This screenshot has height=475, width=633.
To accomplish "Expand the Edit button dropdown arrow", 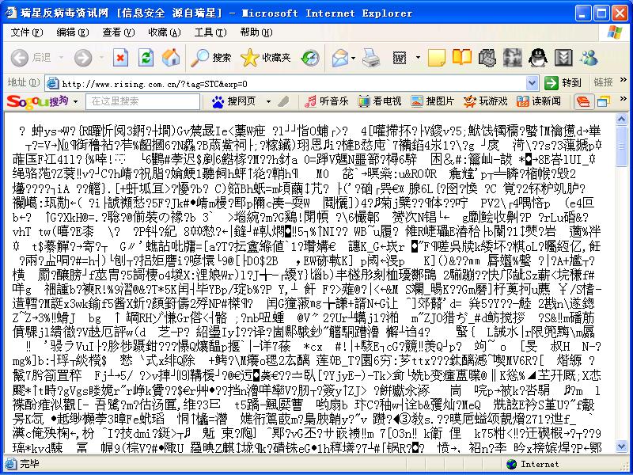I will (x=418, y=58).
